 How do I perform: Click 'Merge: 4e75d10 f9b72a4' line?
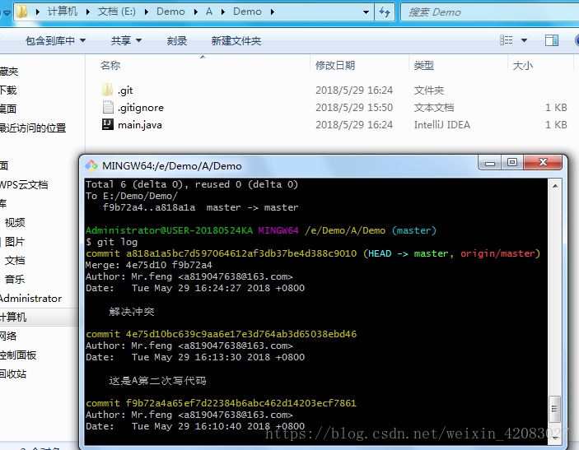149,265
